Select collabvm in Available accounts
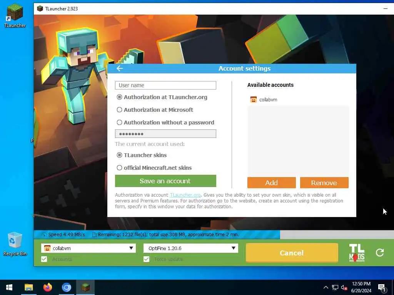This screenshot has height=295, width=394. pyautogui.click(x=298, y=99)
